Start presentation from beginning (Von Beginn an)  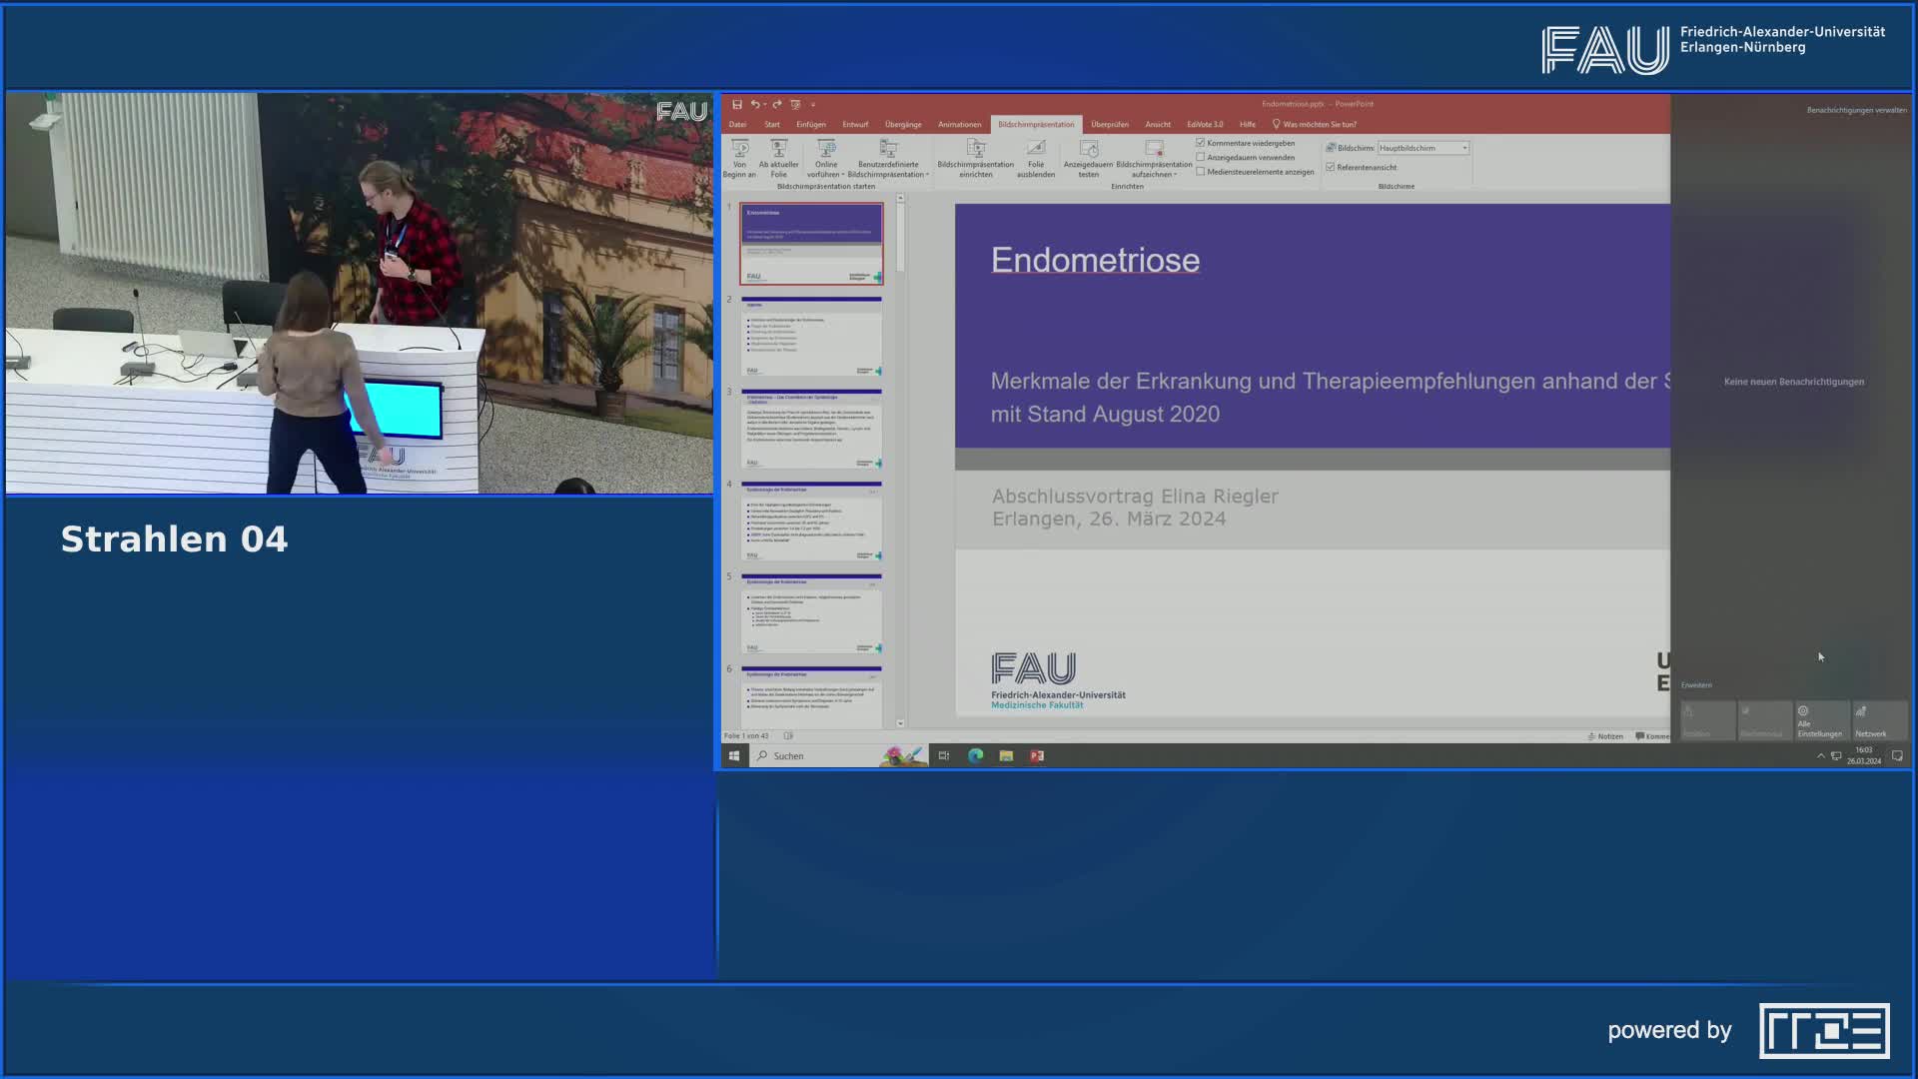739,160
